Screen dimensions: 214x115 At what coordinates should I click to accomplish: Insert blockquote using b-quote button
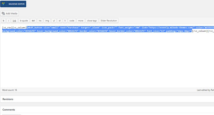(24, 21)
